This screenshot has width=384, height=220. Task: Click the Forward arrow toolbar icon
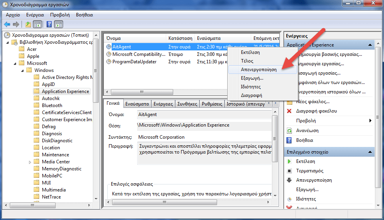click(16, 25)
